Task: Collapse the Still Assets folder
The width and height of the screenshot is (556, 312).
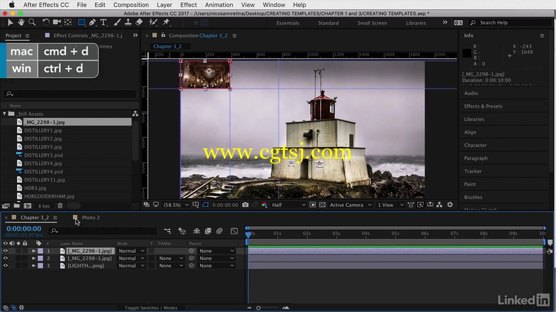Action: coord(5,114)
